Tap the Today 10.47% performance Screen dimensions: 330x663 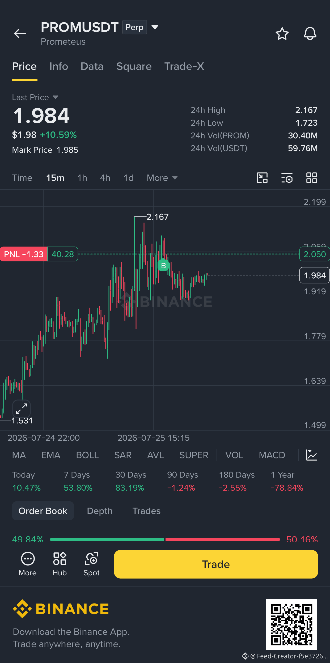(x=26, y=481)
